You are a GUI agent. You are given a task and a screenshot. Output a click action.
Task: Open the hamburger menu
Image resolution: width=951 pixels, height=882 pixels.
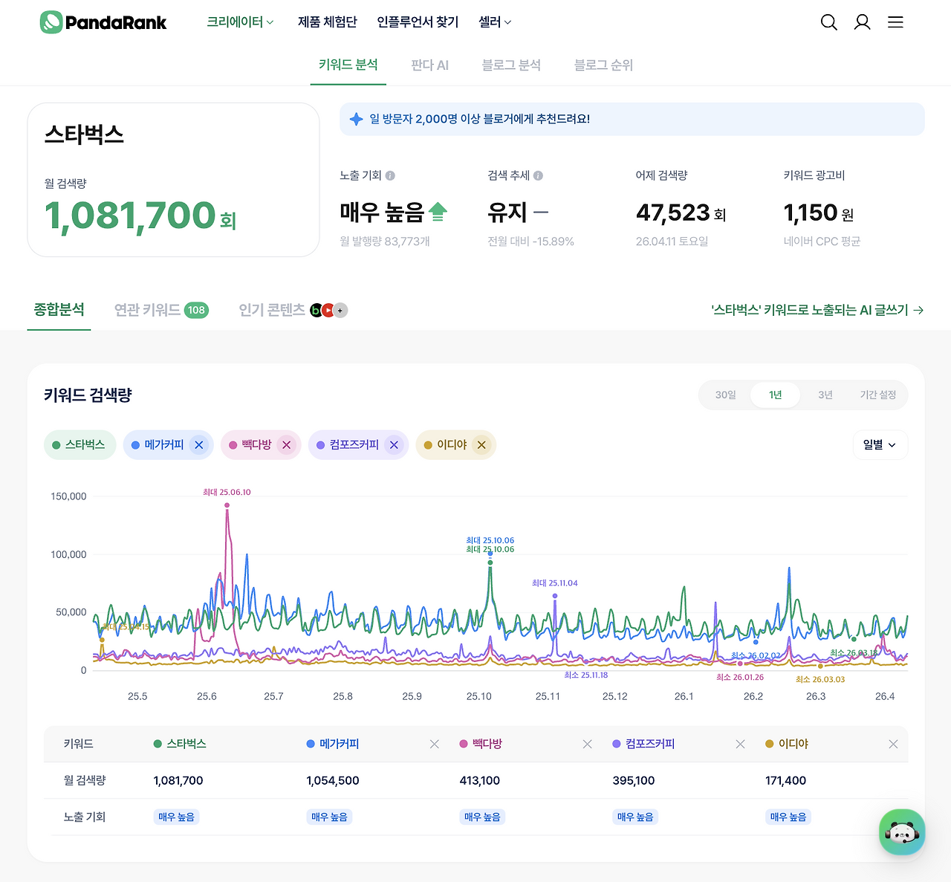(x=895, y=22)
